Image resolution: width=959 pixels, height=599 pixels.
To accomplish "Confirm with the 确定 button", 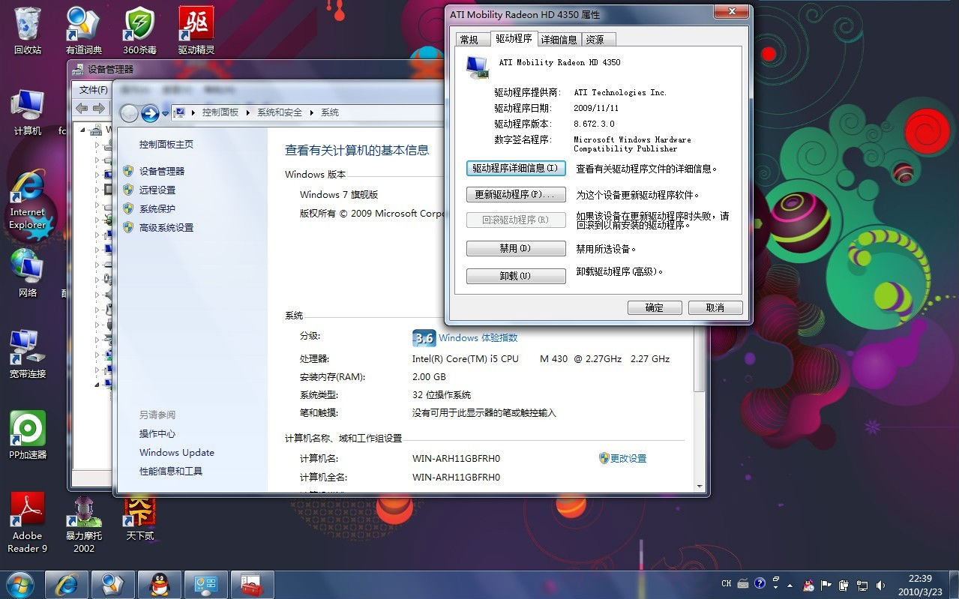I will pos(655,308).
